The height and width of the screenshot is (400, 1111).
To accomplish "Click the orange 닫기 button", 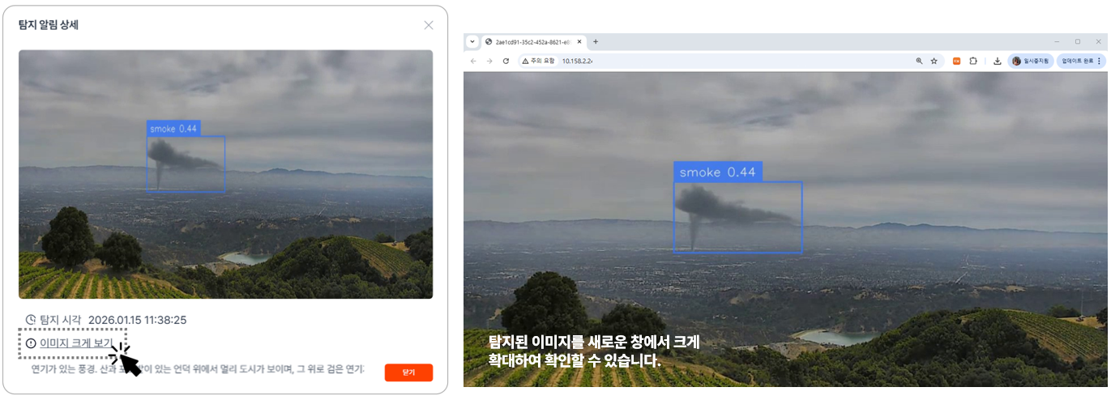I will tap(408, 372).
